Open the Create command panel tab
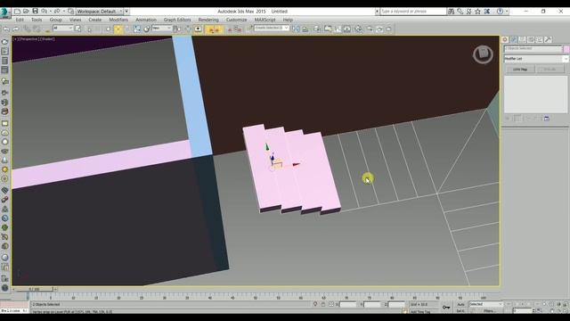This screenshot has width=570, height=321. 505,39
